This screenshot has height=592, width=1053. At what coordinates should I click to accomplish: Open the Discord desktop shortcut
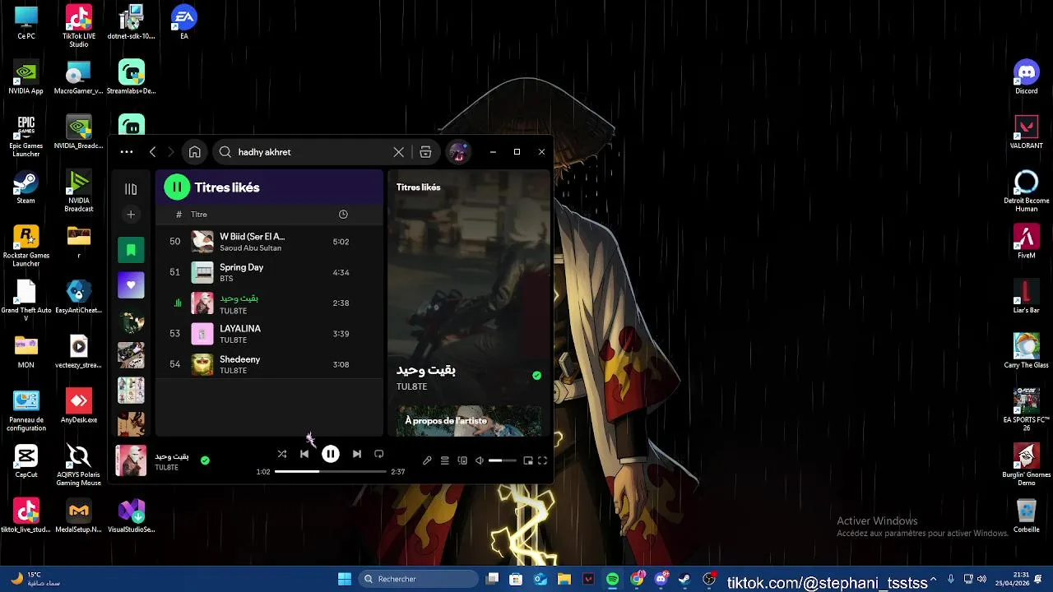tap(1026, 77)
